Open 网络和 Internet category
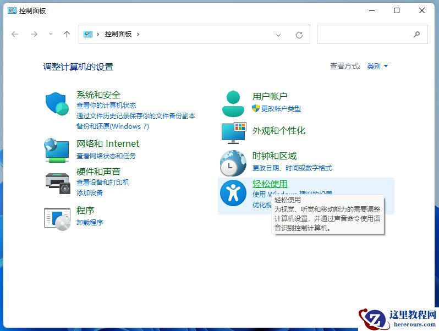 (x=107, y=144)
